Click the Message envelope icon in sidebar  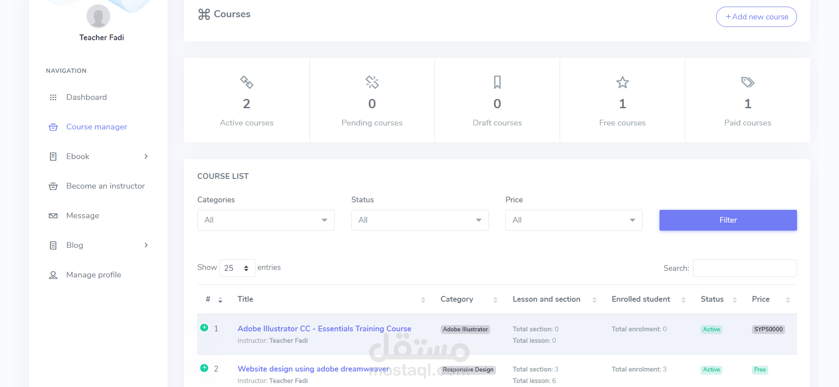(53, 216)
